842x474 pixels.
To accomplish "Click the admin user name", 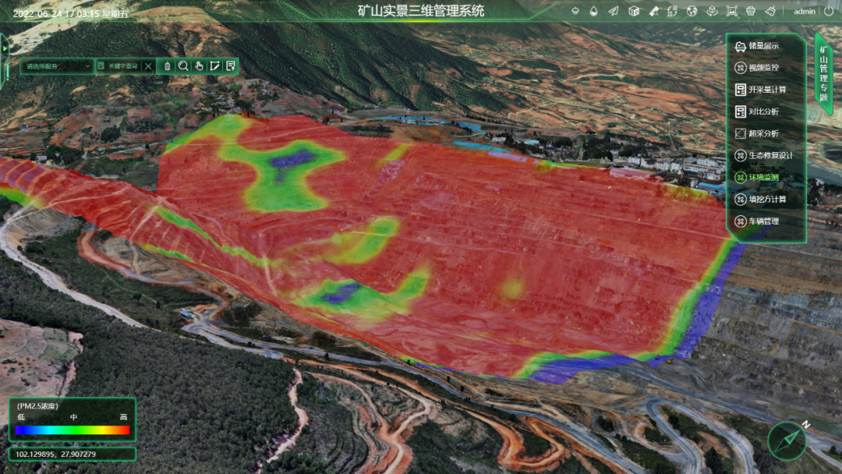I will click(805, 11).
